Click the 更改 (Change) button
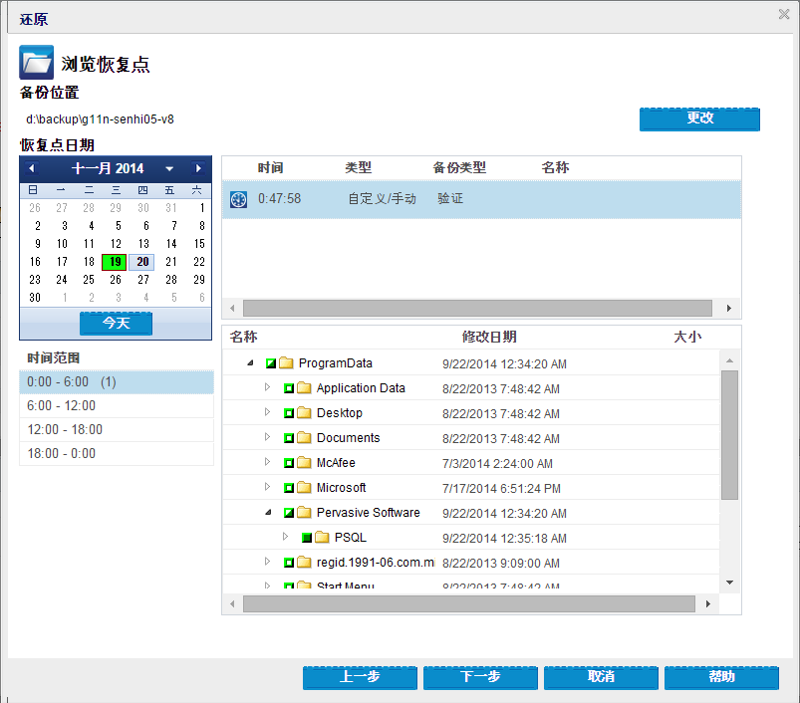This screenshot has width=800, height=703. click(x=699, y=118)
